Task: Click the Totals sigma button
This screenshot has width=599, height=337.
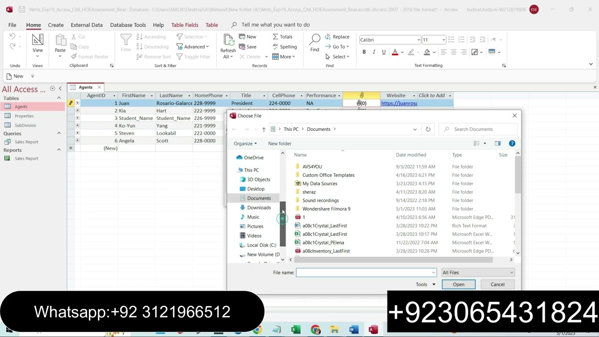Action: click(283, 37)
